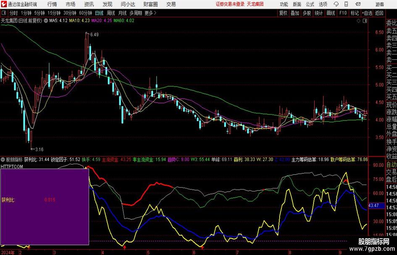The width and height of the screenshot is (397, 255).
Task: Open the 财富圈 menu
Action: click(x=150, y=4)
